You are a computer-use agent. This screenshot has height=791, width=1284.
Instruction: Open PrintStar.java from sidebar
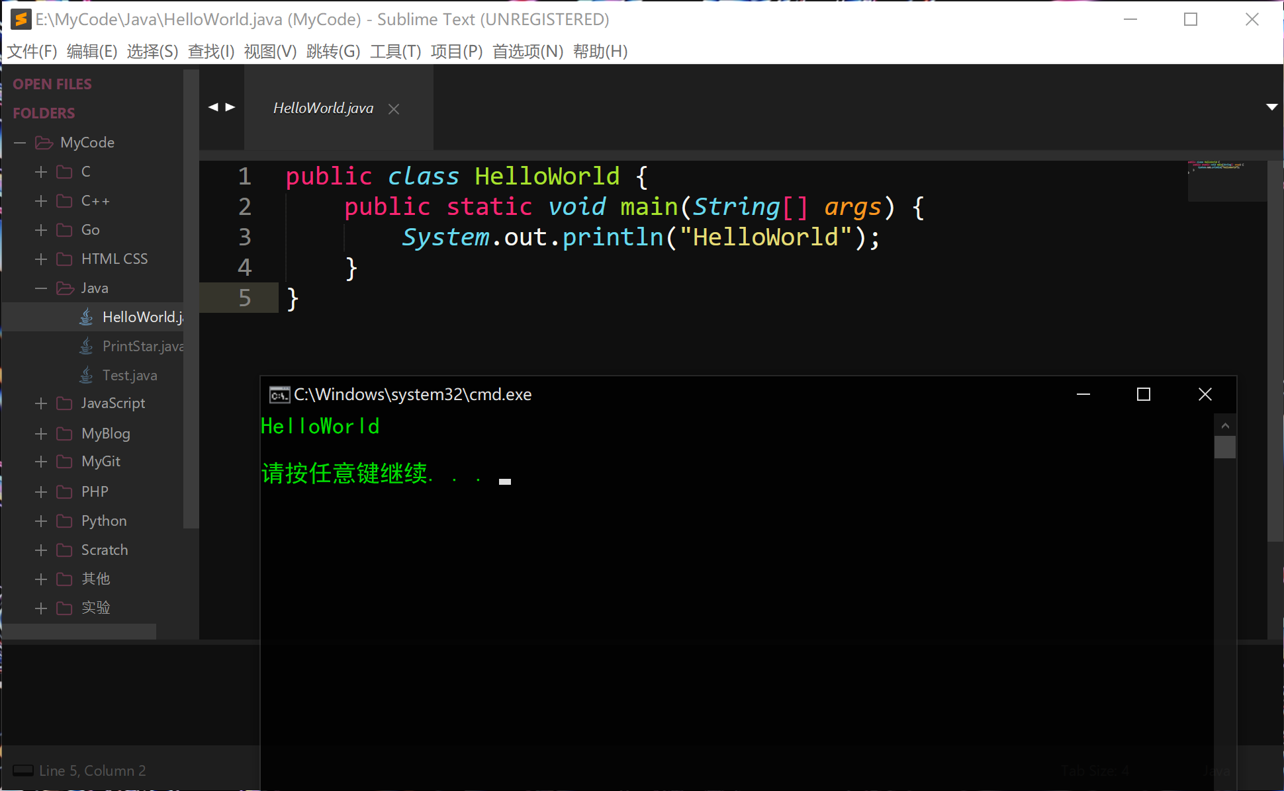point(143,346)
